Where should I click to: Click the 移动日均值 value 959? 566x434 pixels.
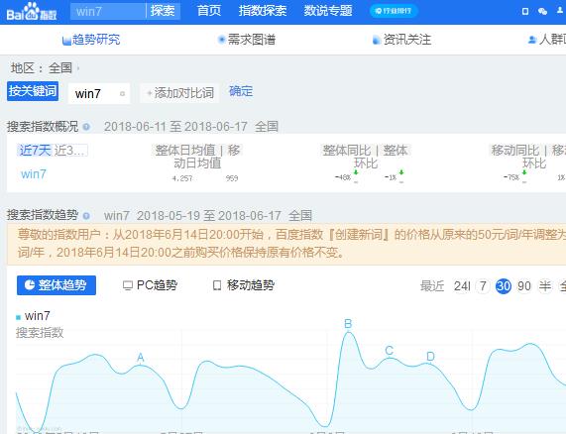[232, 178]
